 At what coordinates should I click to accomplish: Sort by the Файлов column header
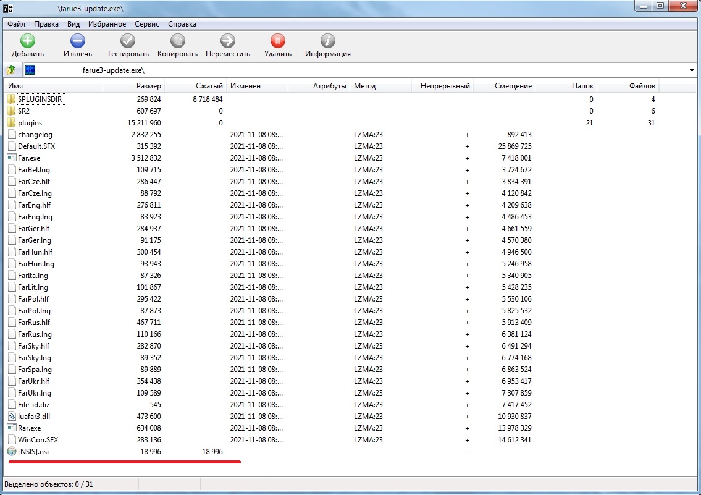(628, 86)
